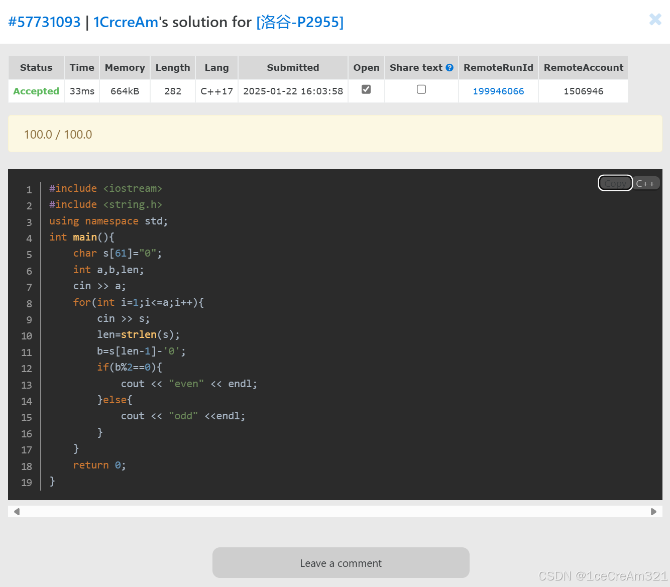This screenshot has width=670, height=587.
Task: Copy the solution code
Action: [x=615, y=183]
